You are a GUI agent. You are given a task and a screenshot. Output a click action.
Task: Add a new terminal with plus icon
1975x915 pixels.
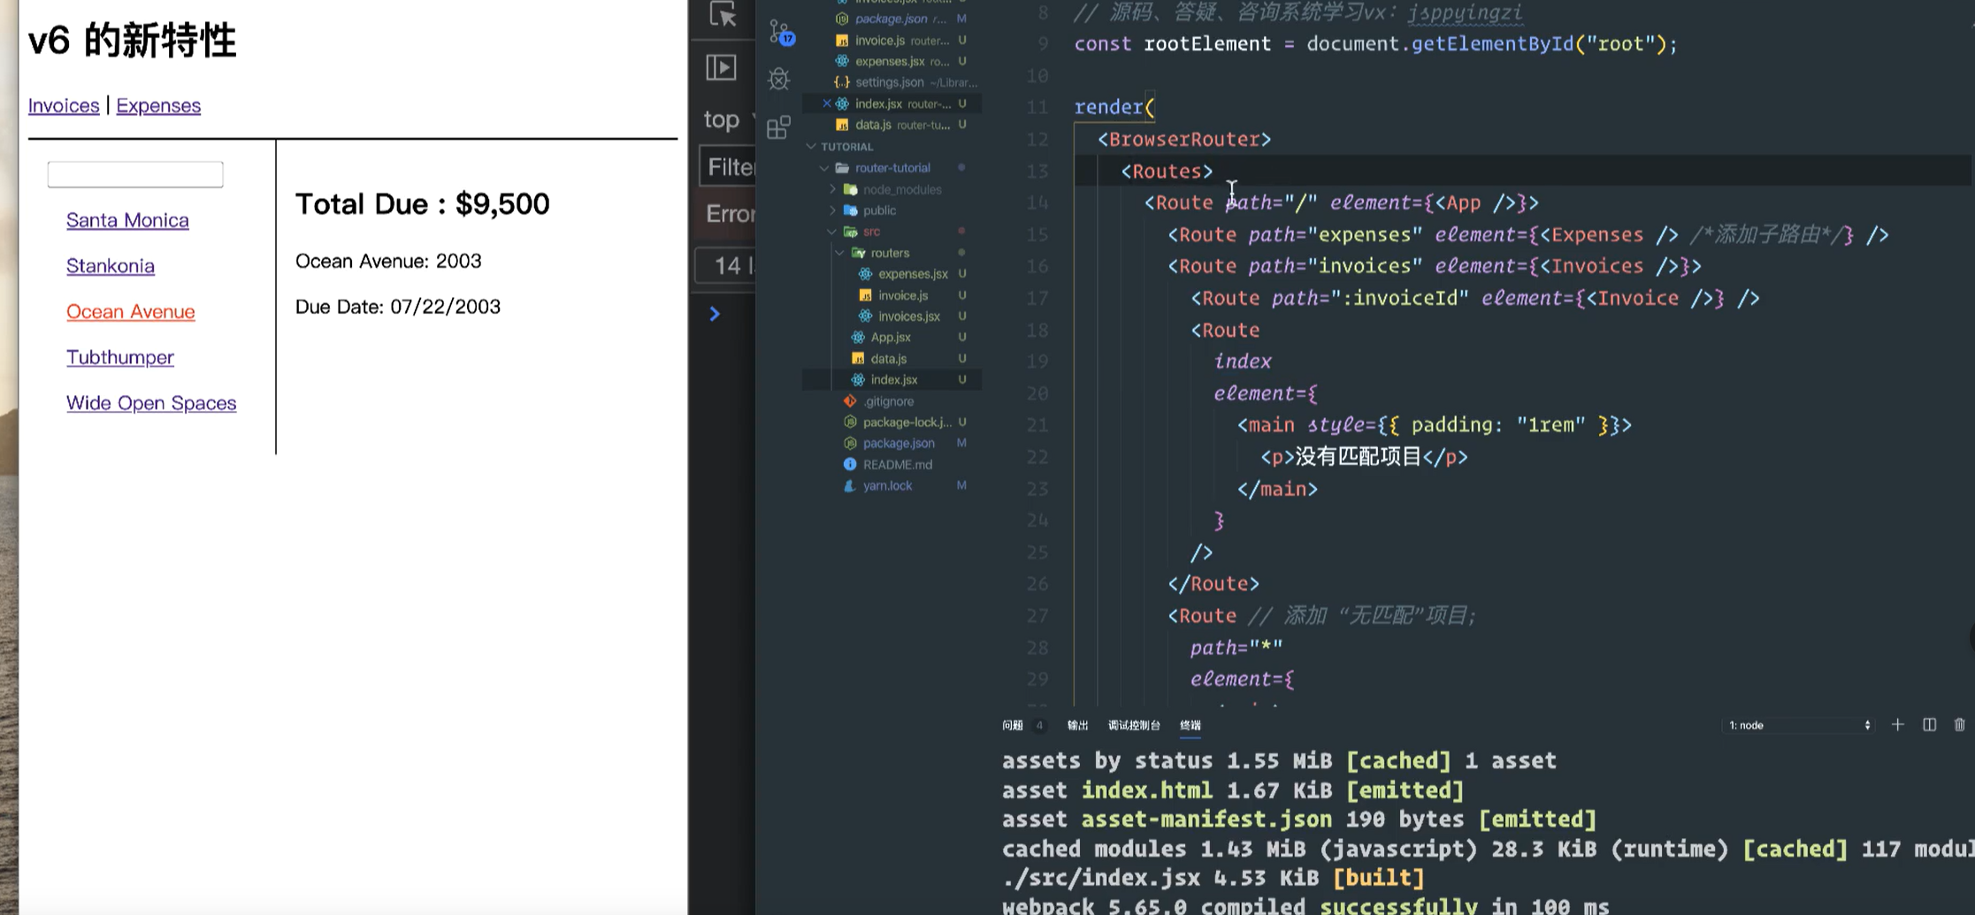click(1898, 725)
